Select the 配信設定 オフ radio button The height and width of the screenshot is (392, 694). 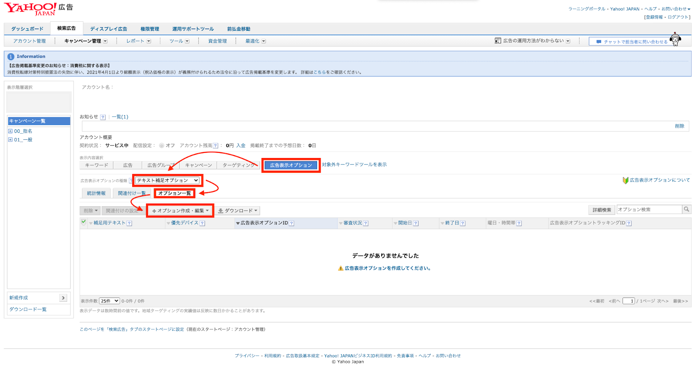(x=161, y=146)
